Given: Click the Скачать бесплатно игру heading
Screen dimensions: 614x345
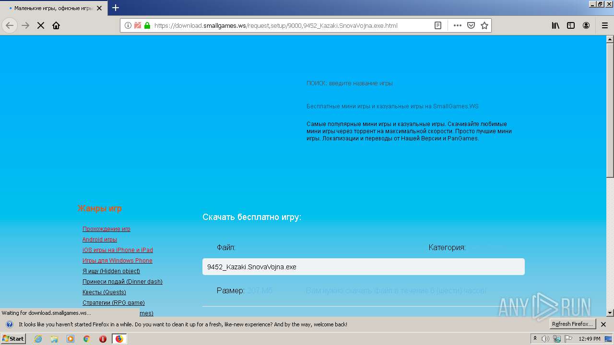Looking at the screenshot, I should (252, 217).
